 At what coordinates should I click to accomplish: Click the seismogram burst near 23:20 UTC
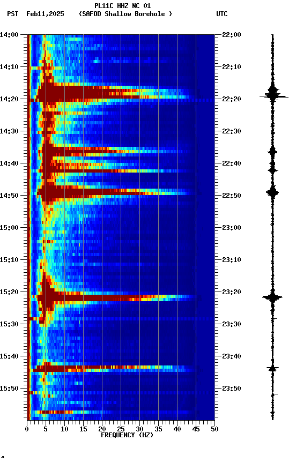[x=272, y=297]
